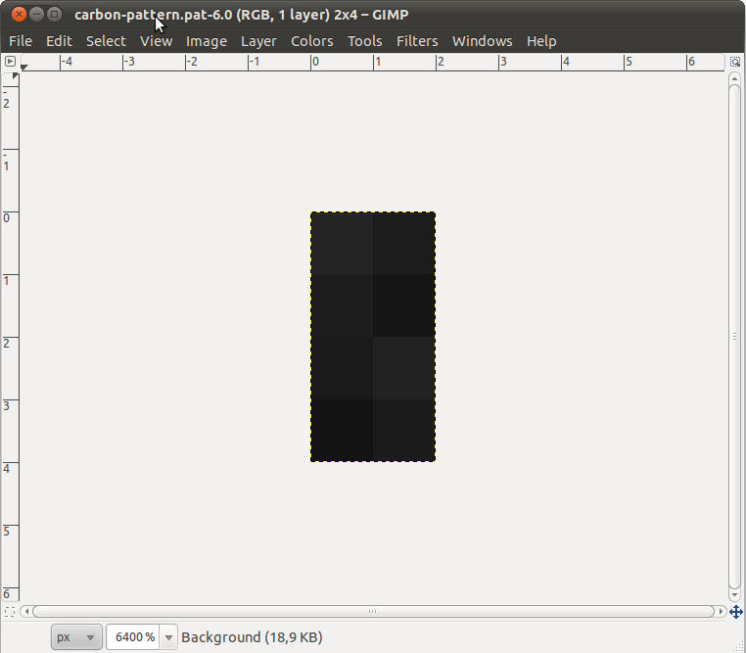Open the Colors menu

point(312,41)
